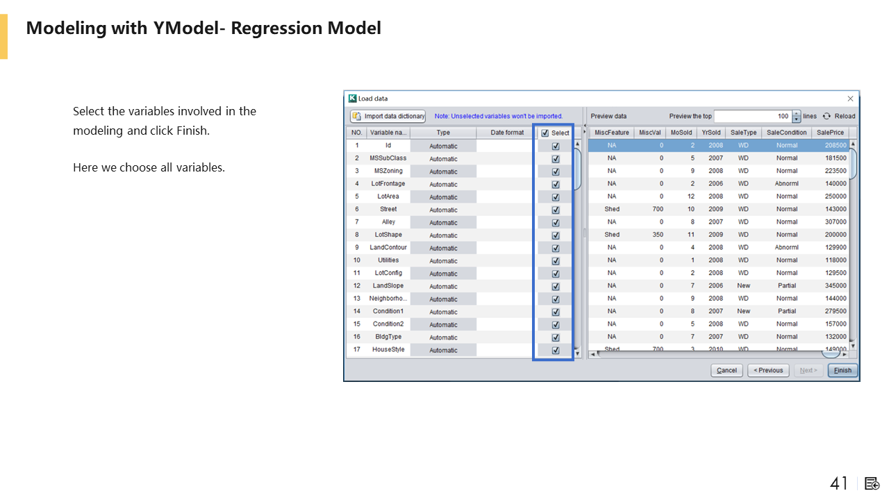Uncheck the MSSubClass variable checkbox
The image size is (889, 500).
click(x=556, y=158)
